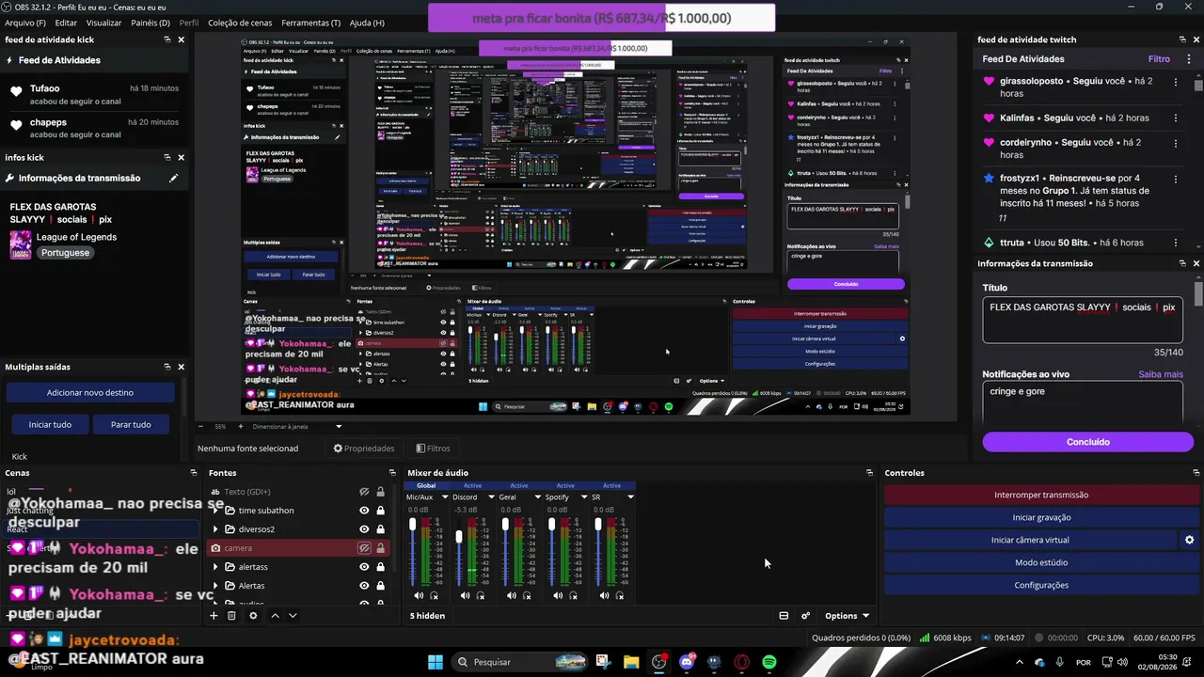Unlock the Texto (GDI+) source

380,492
